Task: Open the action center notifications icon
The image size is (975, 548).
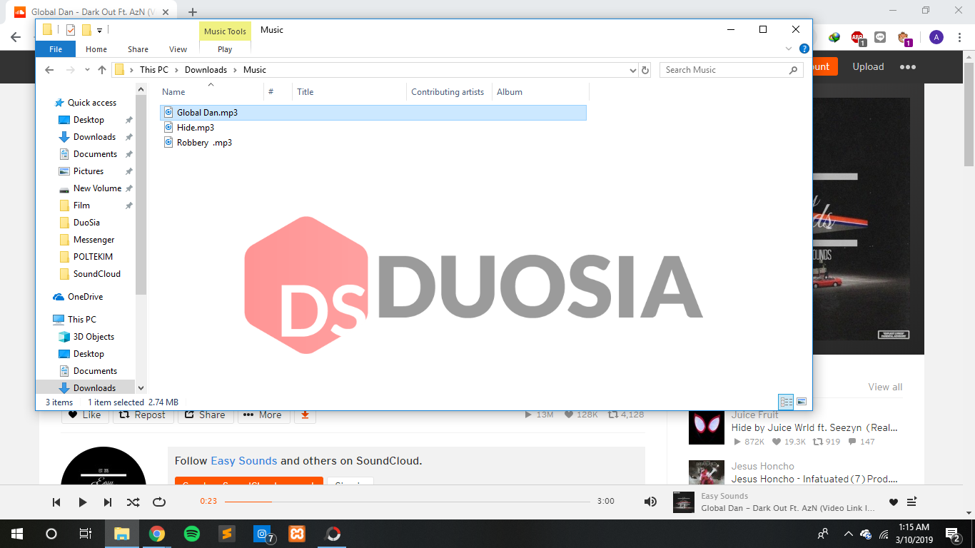Action: click(953, 534)
